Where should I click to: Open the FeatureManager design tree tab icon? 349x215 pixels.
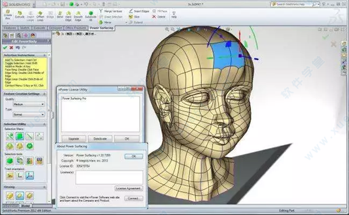click(x=5, y=35)
